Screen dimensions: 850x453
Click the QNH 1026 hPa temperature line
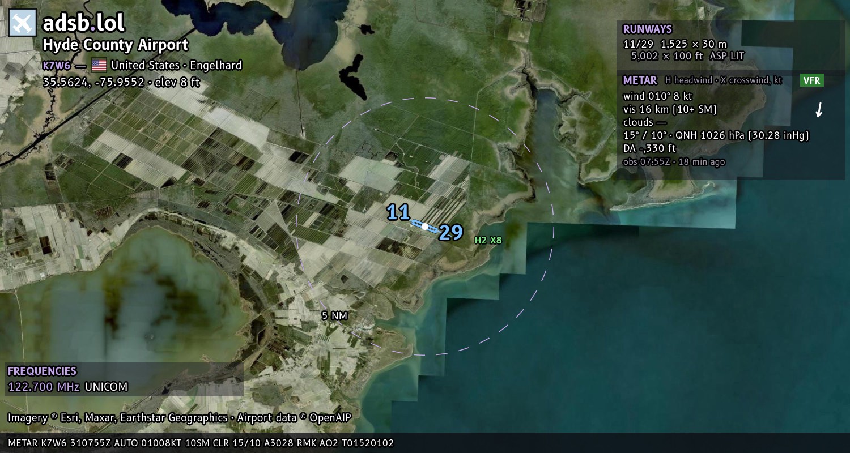point(716,135)
